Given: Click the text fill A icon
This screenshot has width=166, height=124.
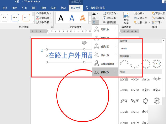Looking at the screenshot, I should point(94,13).
